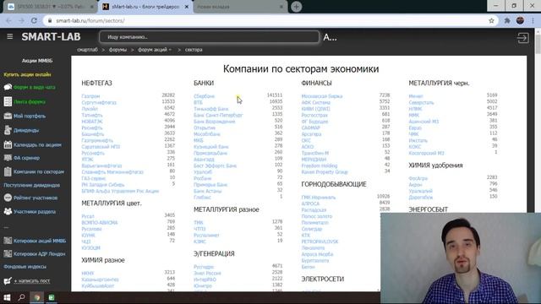Open ГМК Норникель link
Viewport: 541px width, 304px height.
coord(318,197)
